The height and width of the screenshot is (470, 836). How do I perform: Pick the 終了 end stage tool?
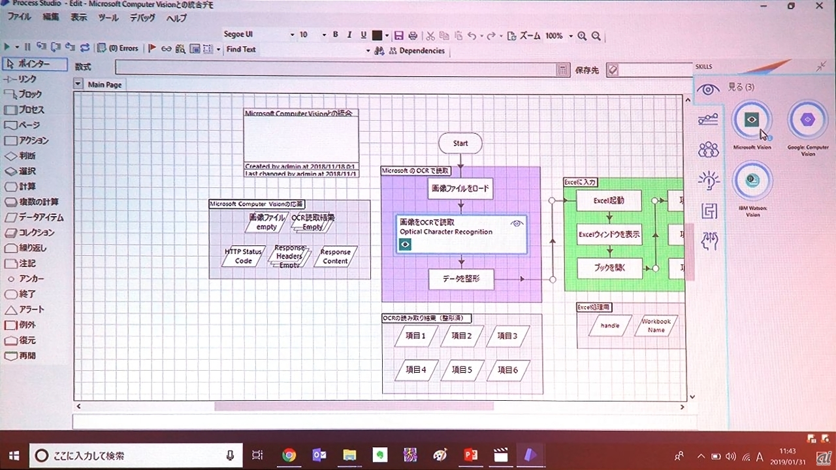click(20, 294)
